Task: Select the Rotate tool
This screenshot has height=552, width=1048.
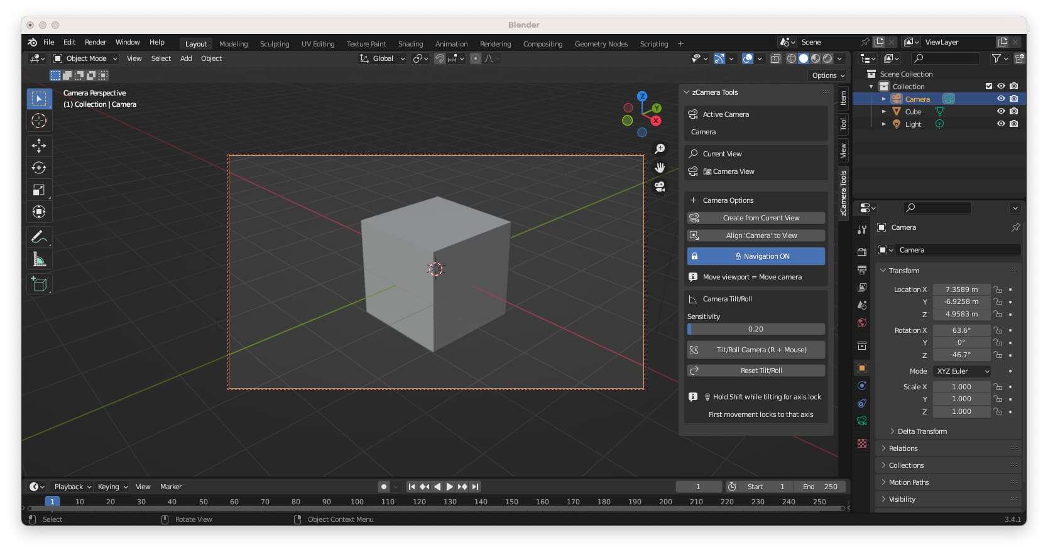Action: tap(39, 168)
